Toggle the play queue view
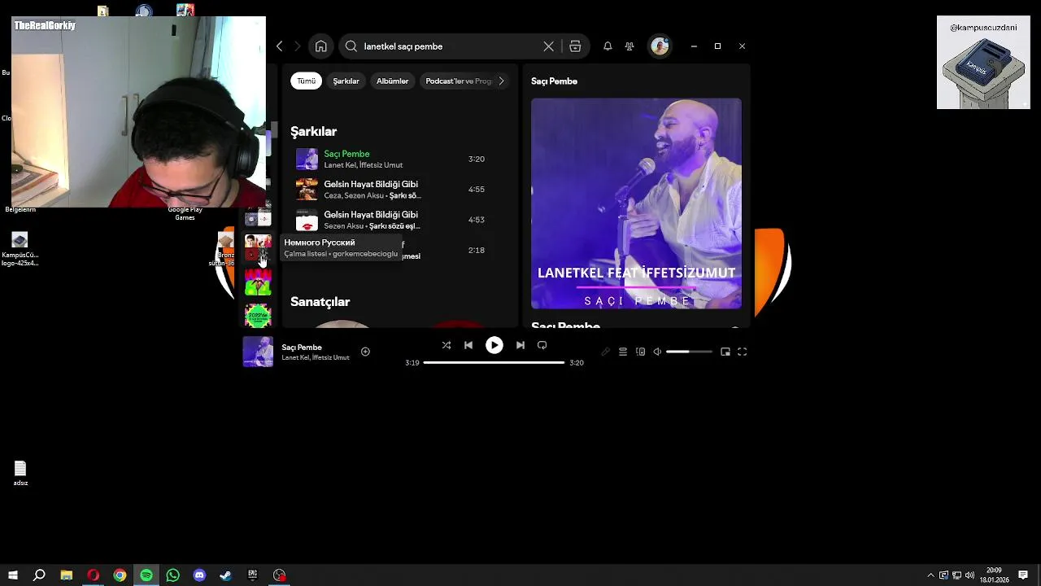Viewport: 1041px width, 586px height. point(623,352)
